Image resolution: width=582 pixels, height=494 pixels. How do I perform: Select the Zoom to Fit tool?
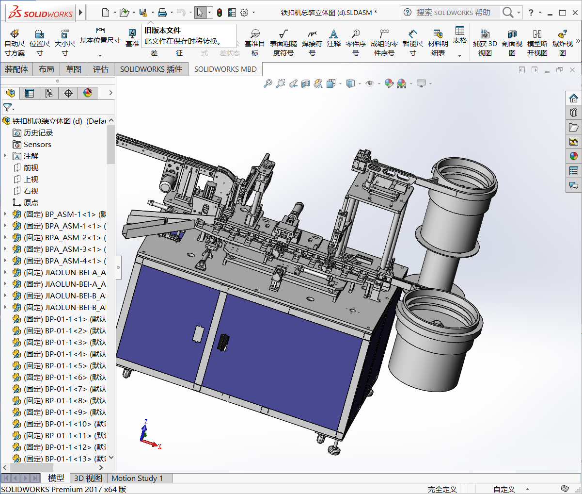[268, 83]
